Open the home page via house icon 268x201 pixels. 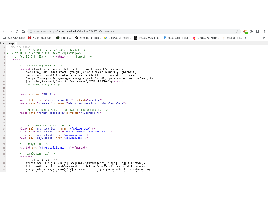[x=23, y=31]
